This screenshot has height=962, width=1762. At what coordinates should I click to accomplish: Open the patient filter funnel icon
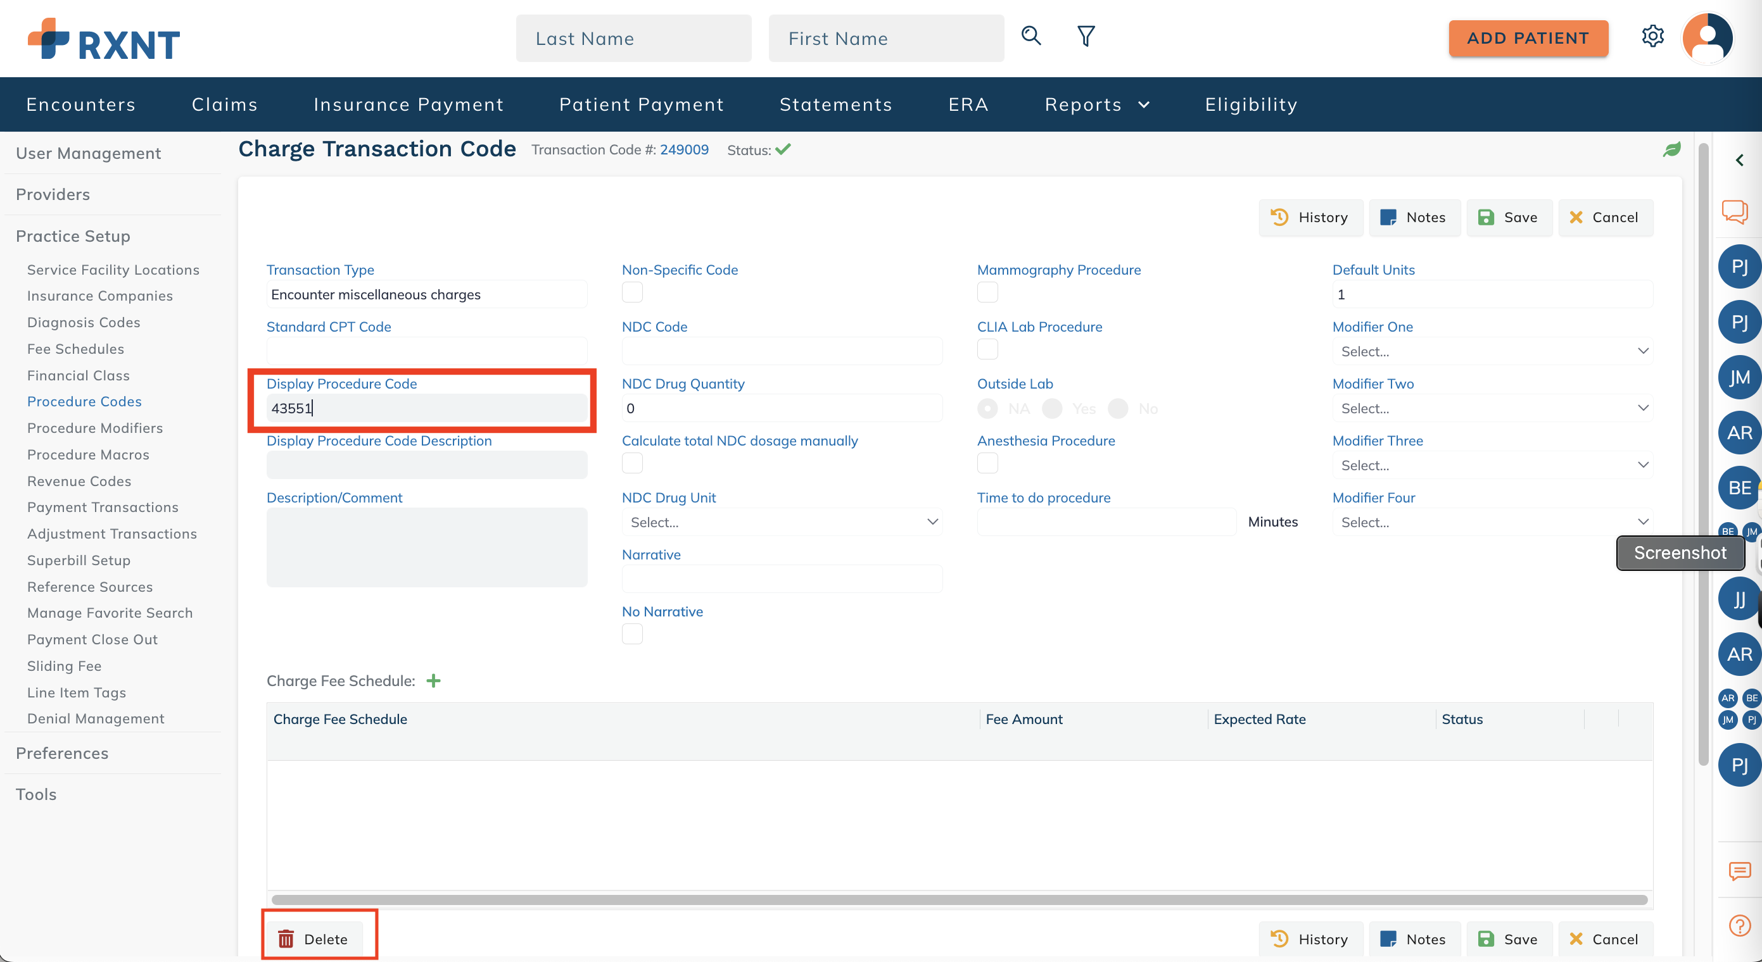[1086, 36]
